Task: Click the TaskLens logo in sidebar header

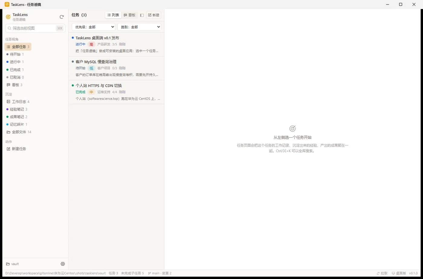Action: coord(8,17)
